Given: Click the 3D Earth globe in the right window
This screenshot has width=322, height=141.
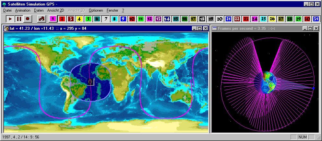Looking at the screenshot, I should tap(269, 83).
